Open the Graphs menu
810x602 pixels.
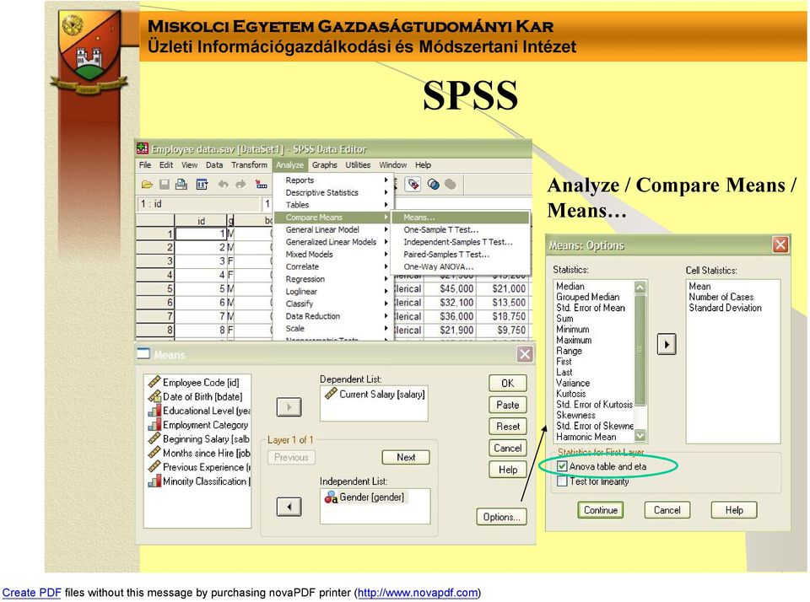(324, 165)
